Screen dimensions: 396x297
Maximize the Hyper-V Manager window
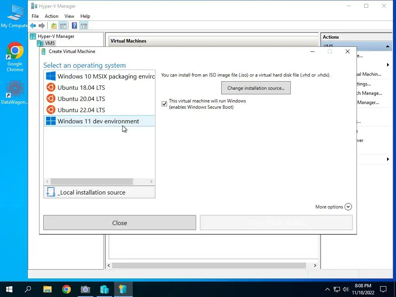pos(366,6)
